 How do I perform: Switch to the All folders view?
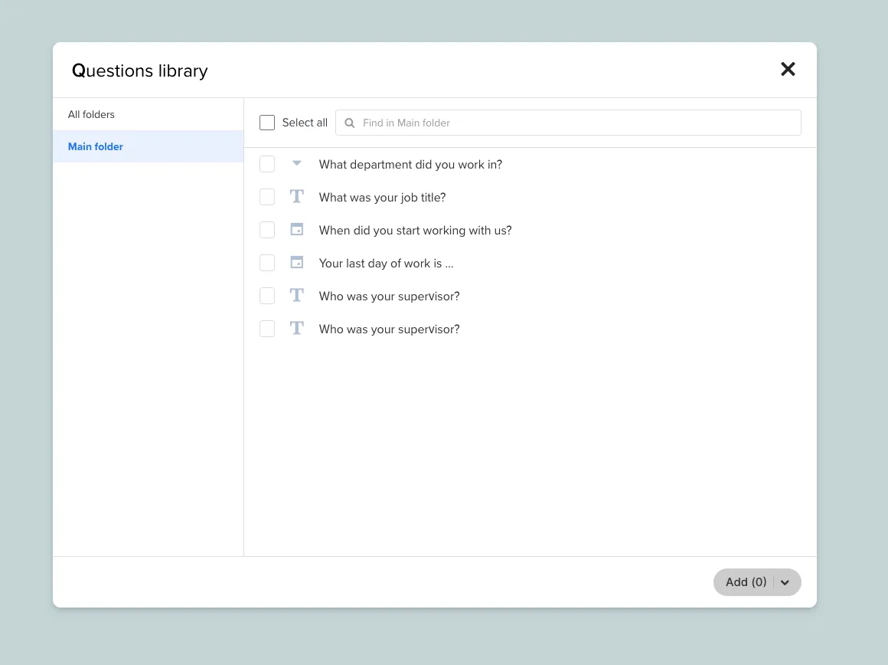pyautogui.click(x=91, y=114)
